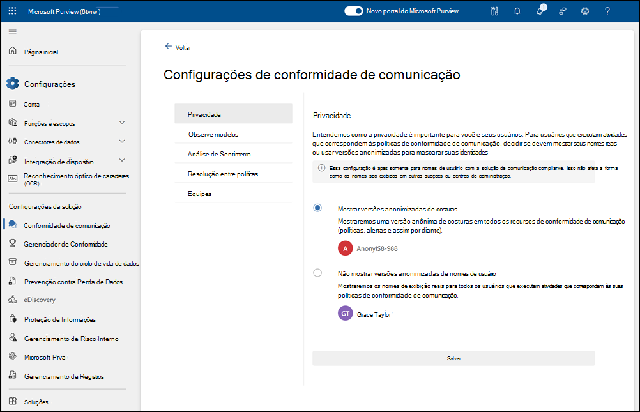The image size is (640, 412).
Task: Collapse the left navigation pane
Action: [11, 31]
